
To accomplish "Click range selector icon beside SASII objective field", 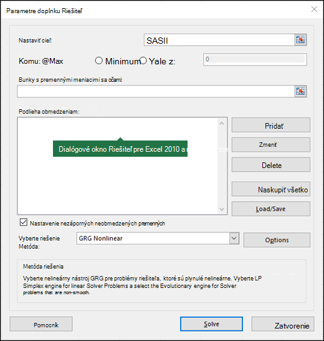I will point(300,40).
